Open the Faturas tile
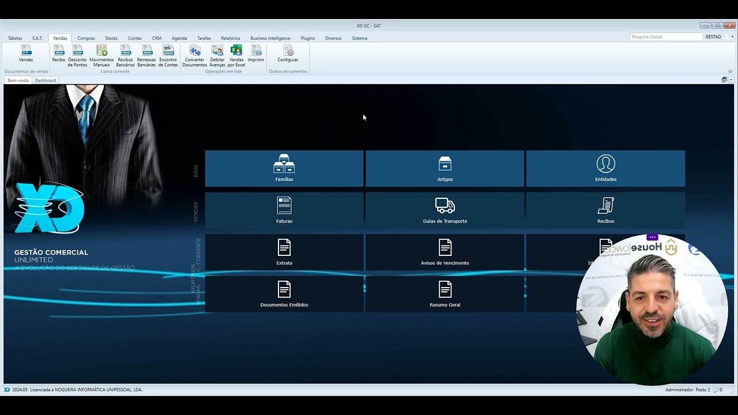The width and height of the screenshot is (738, 415). (284, 210)
